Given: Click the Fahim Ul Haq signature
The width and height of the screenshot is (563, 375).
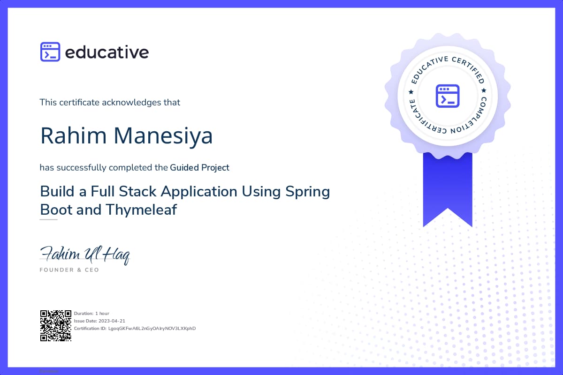Looking at the screenshot, I should tap(84, 254).
